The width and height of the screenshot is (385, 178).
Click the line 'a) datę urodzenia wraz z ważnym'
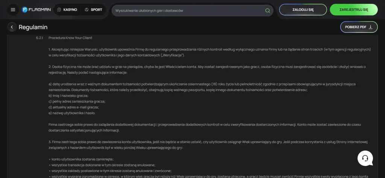click(x=202, y=87)
